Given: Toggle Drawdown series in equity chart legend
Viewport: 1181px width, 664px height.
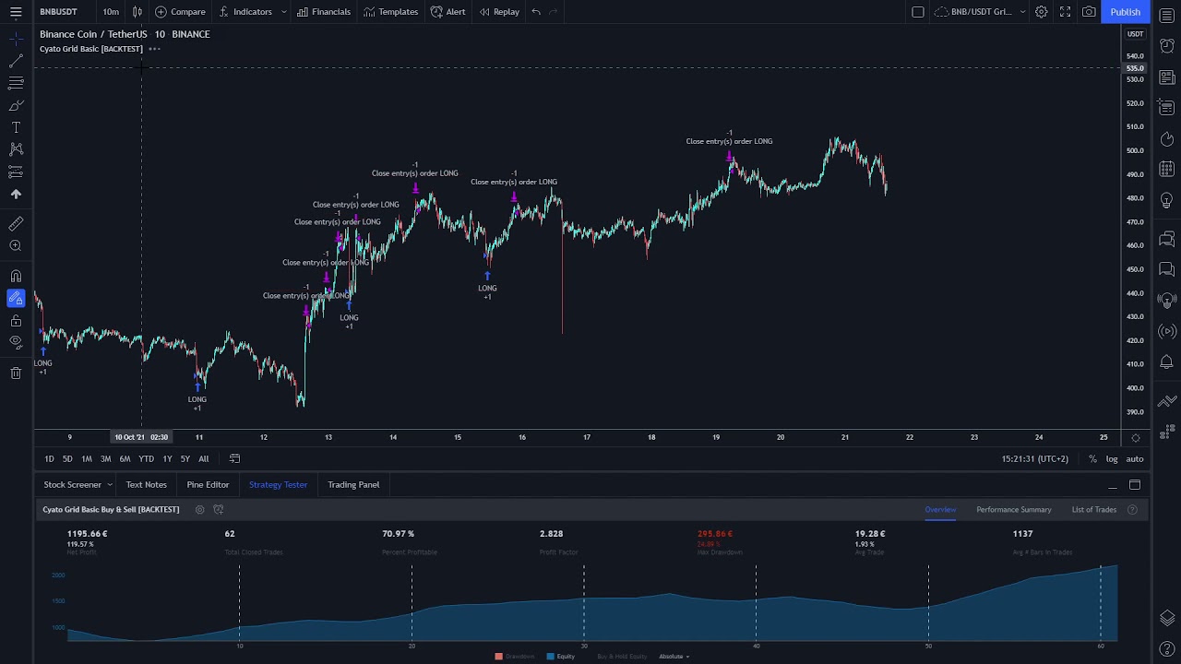Looking at the screenshot, I should tap(514, 657).
